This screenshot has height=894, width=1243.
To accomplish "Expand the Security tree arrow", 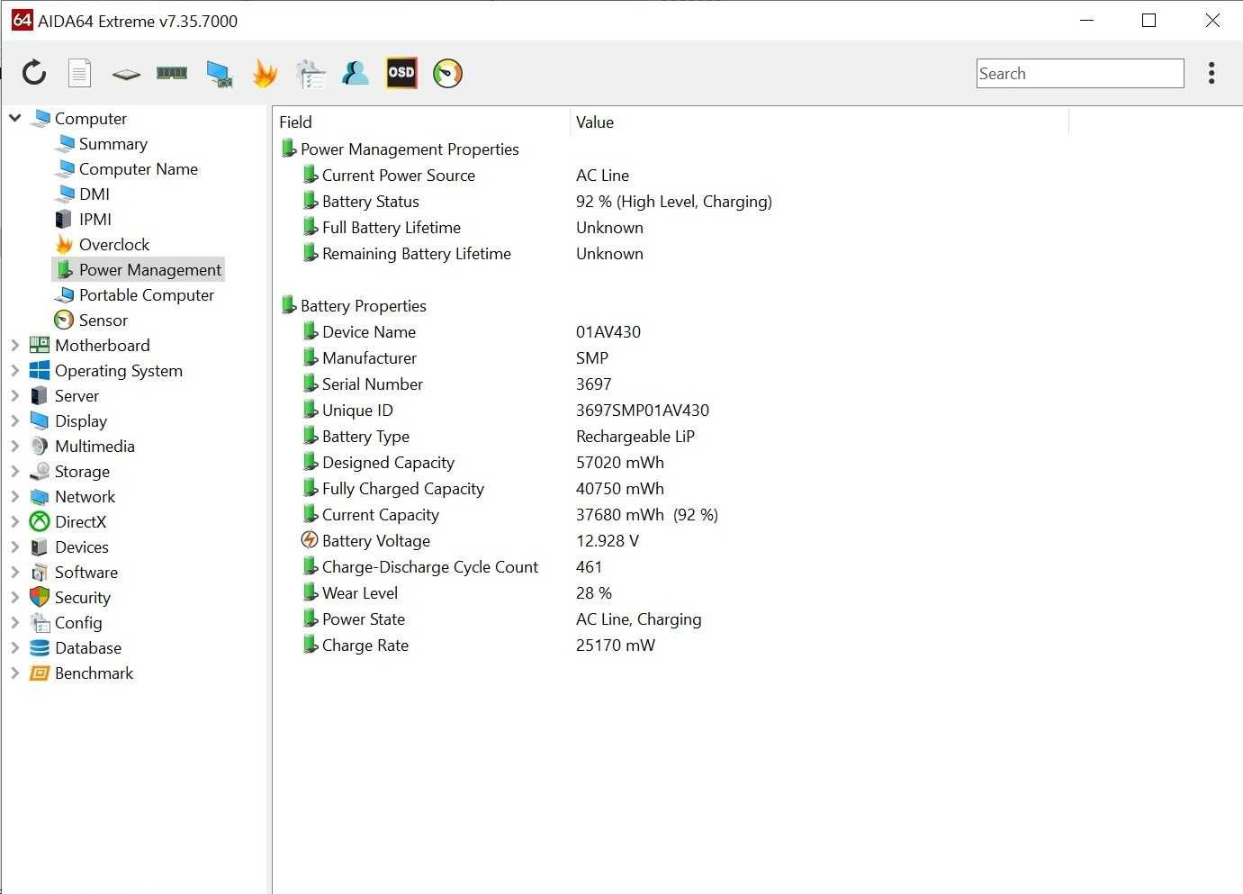I will coord(15,597).
